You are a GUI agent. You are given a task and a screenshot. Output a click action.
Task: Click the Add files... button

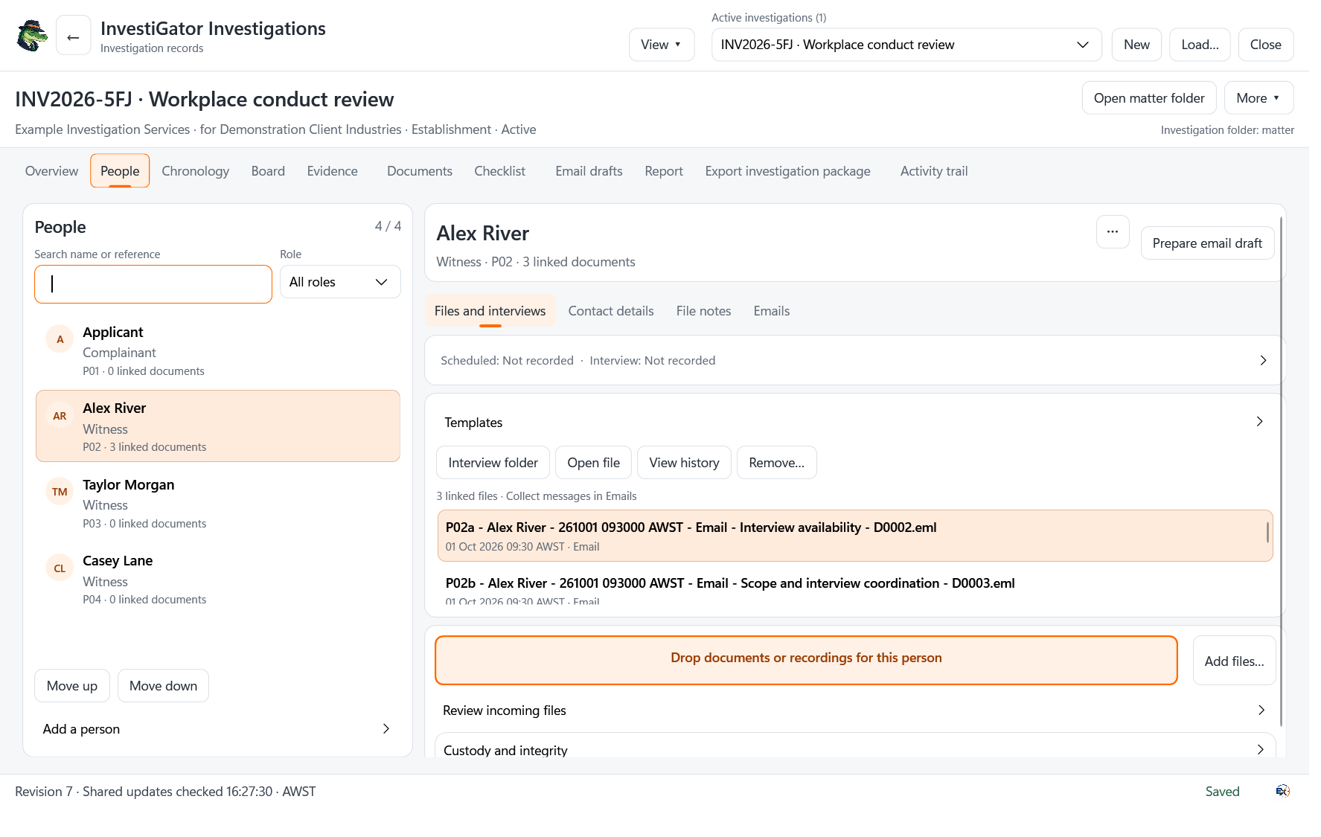click(x=1234, y=661)
